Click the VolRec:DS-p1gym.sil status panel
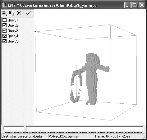The image size is (147, 140). point(71,136)
